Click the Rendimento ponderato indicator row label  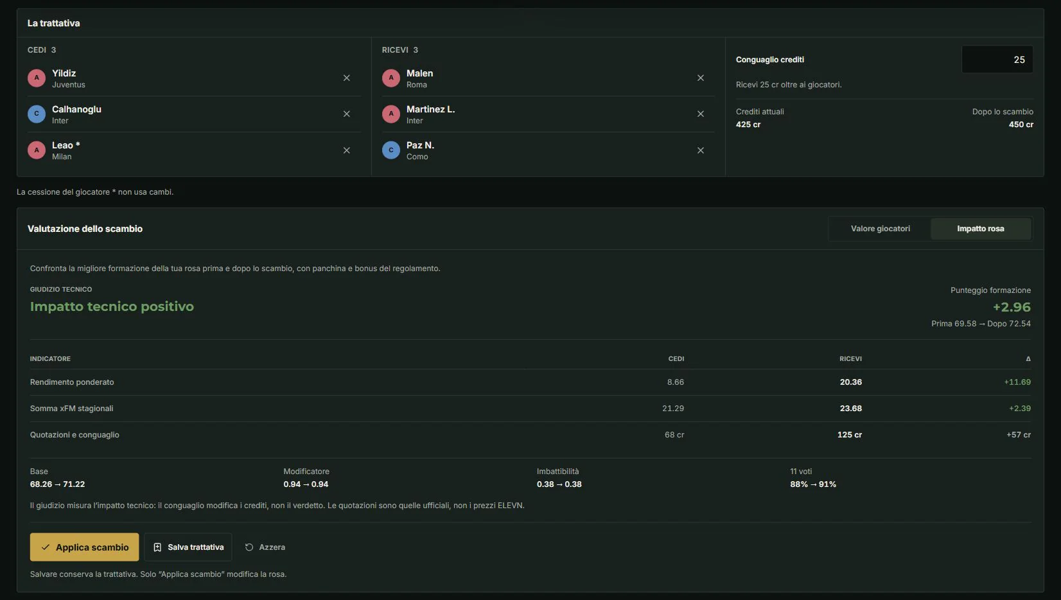pyautogui.click(x=72, y=382)
